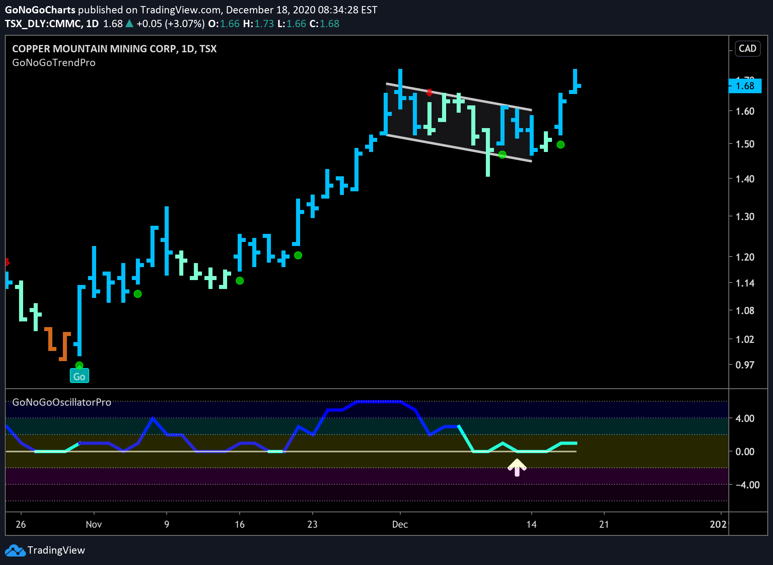Click the 0.97 price axis label

tap(745, 365)
